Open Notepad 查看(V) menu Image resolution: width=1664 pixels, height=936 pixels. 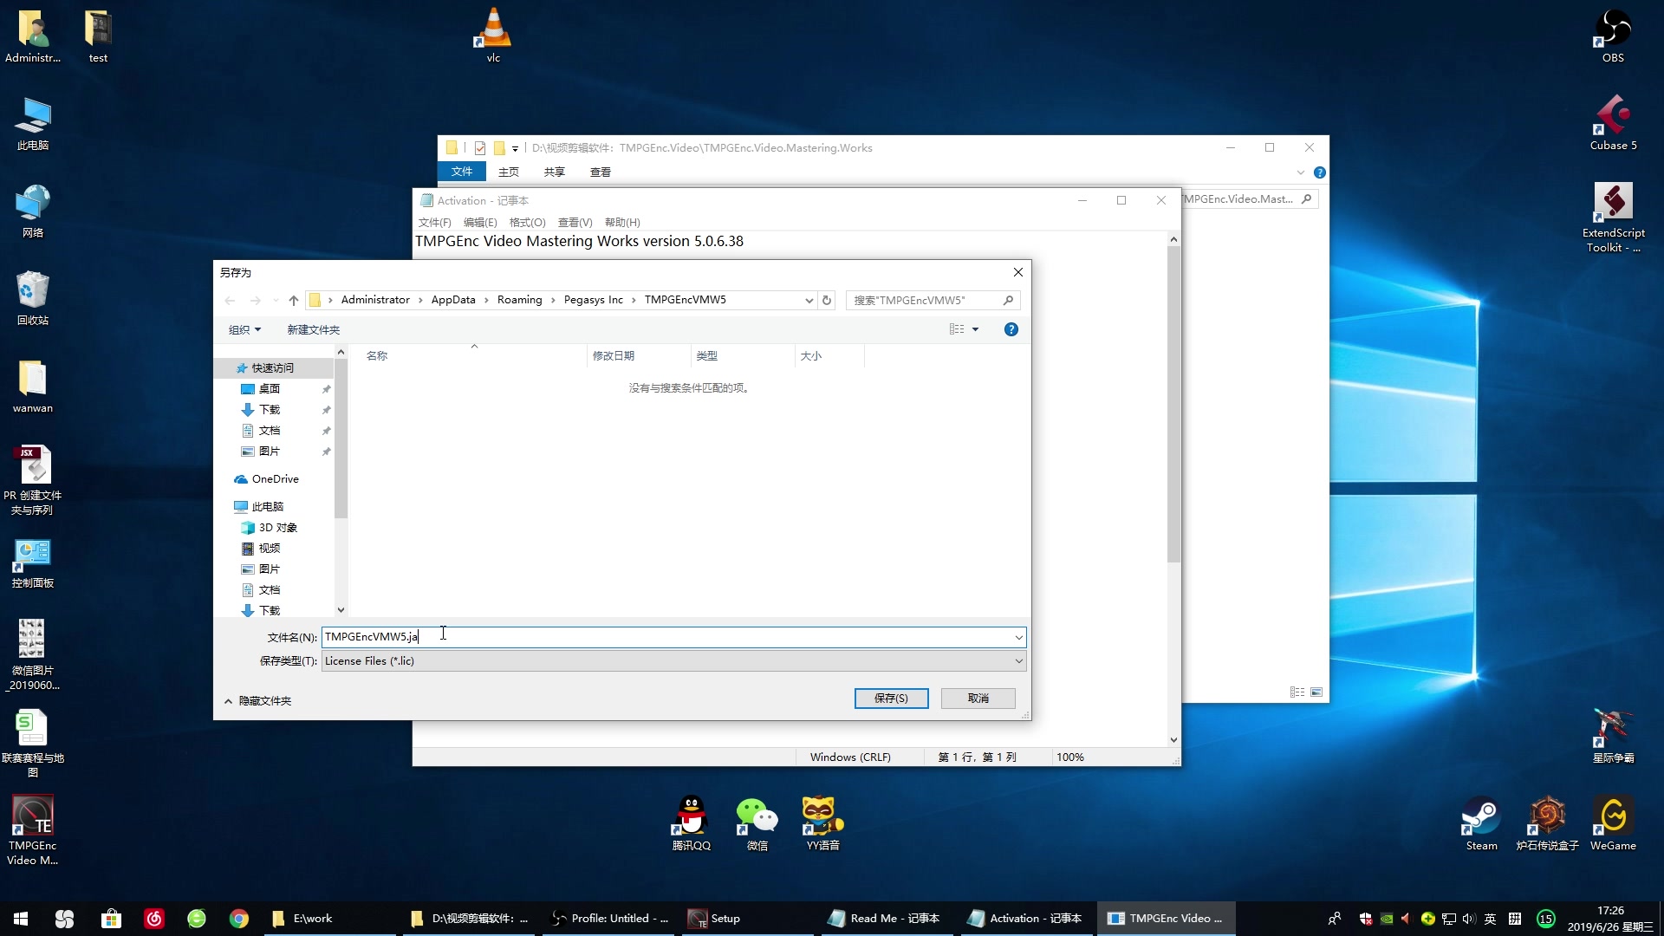(575, 223)
